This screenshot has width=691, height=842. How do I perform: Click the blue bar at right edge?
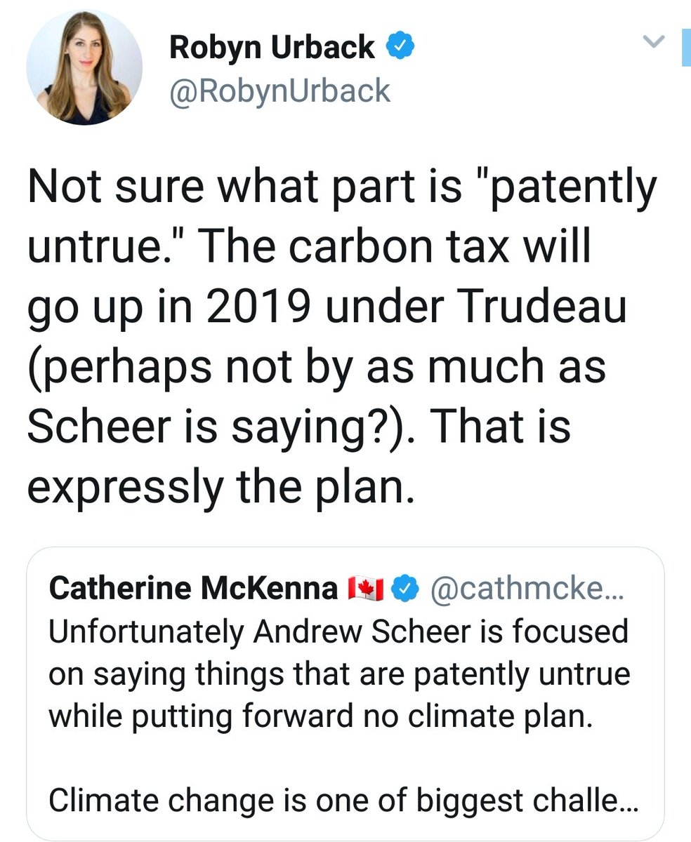686,49
